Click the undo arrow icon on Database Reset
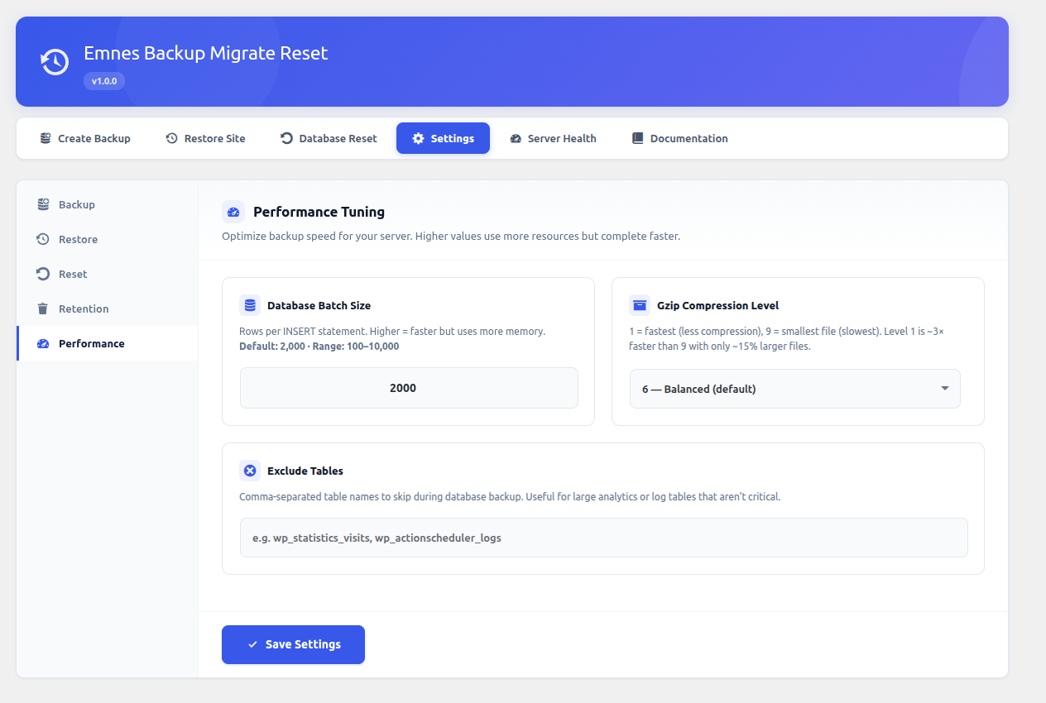This screenshot has width=1046, height=703. pos(286,138)
